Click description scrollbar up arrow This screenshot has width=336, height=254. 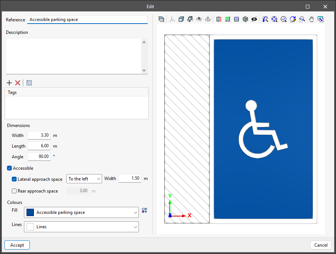point(144,42)
